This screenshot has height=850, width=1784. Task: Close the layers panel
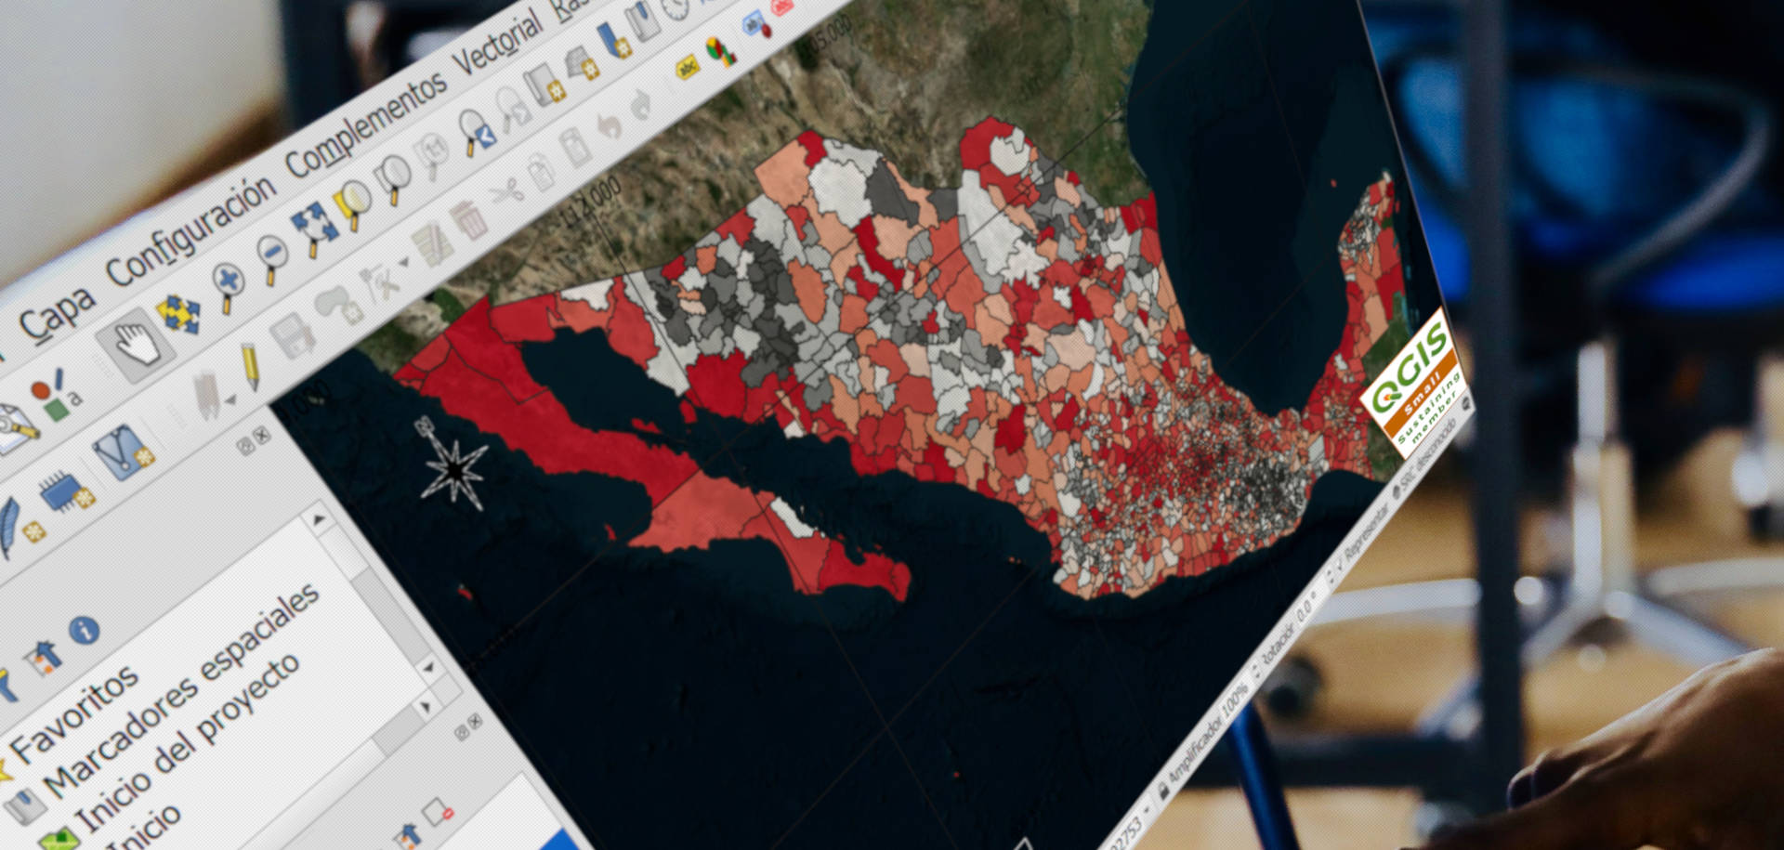[x=477, y=721]
